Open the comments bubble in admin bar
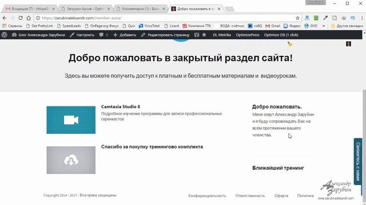 point(104,35)
